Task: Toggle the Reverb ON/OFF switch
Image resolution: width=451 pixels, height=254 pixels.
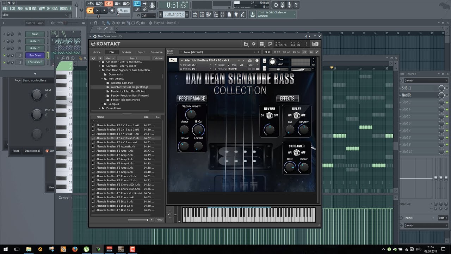Action: 269,115
